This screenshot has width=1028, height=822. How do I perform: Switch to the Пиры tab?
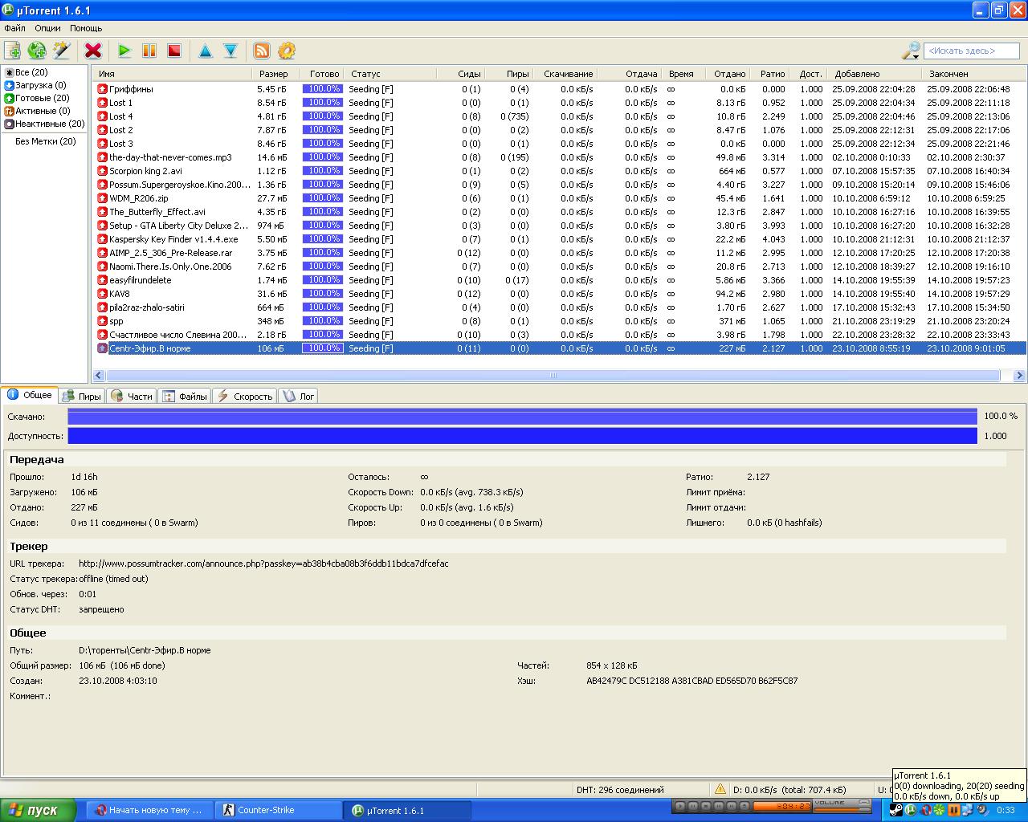(82, 396)
